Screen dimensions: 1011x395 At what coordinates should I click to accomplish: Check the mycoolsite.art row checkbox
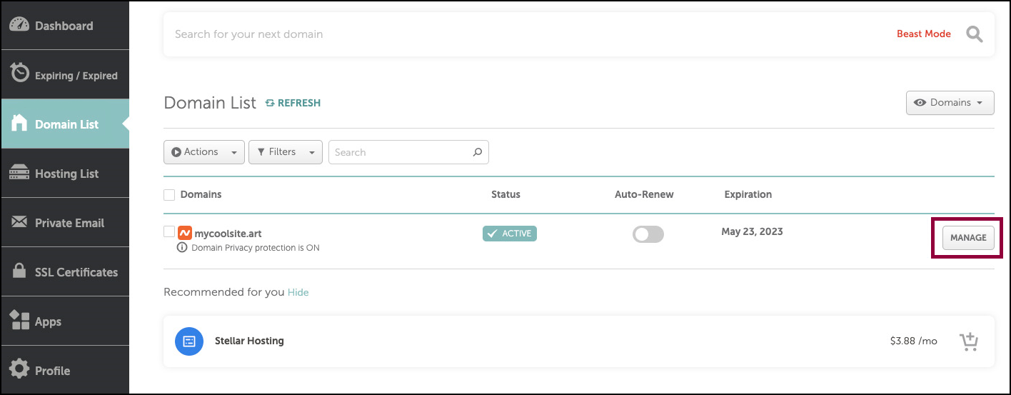pos(169,231)
